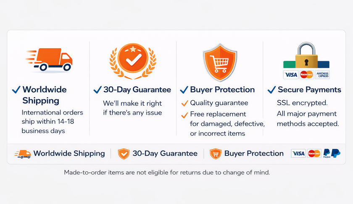The width and height of the screenshot is (353, 204).
Task: Click the 30-Day Guarantee text in bottom bar
Action: [x=165, y=154]
